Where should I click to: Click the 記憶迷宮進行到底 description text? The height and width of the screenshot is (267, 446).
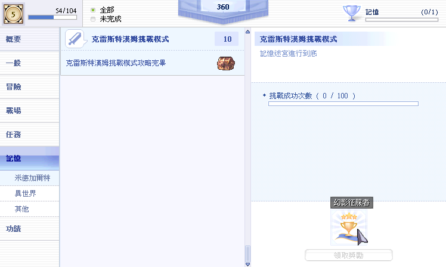click(289, 54)
